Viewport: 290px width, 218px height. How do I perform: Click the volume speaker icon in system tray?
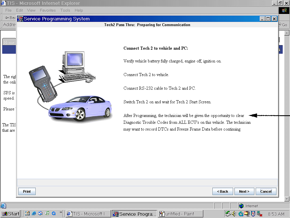tap(234, 214)
